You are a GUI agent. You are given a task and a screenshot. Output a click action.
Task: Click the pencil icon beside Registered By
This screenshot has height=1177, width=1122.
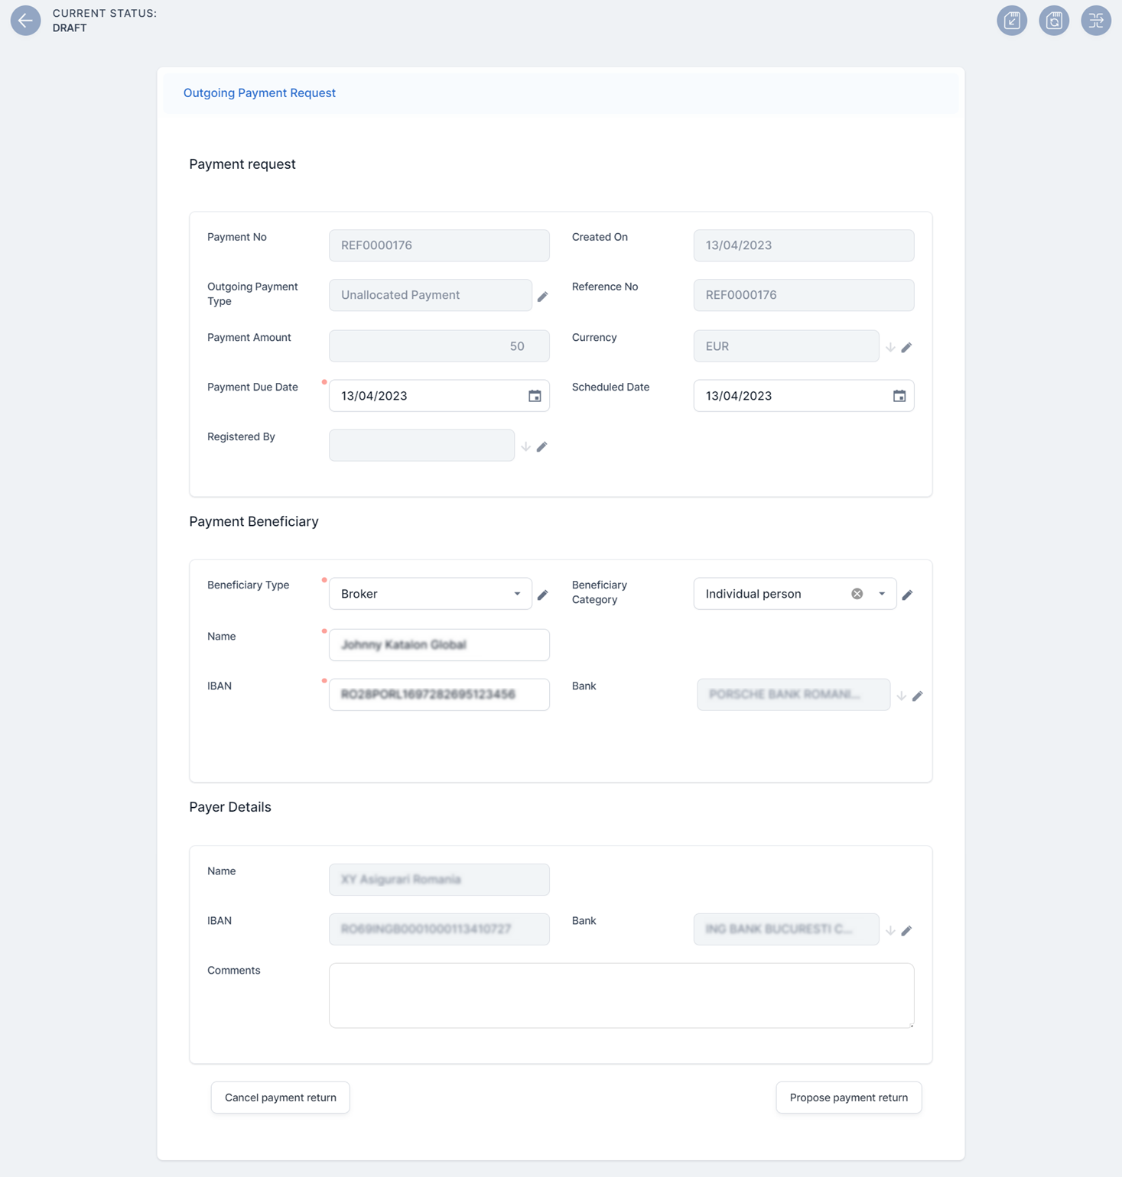pyautogui.click(x=541, y=446)
